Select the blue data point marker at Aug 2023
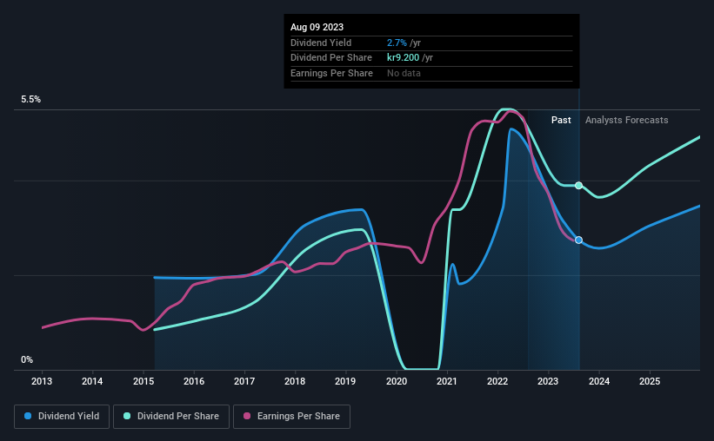The height and width of the screenshot is (441, 714). 578,240
